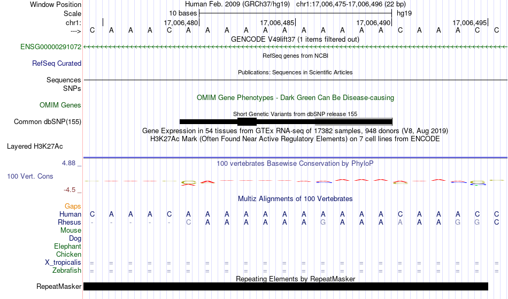Select the RepeatMasker track label
The image size is (508, 299).
coord(59,287)
